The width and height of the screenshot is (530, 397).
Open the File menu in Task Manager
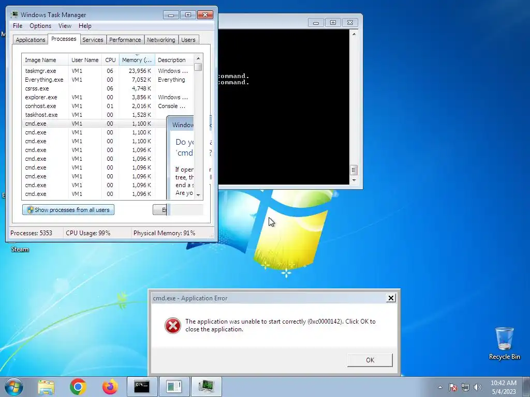18,26
